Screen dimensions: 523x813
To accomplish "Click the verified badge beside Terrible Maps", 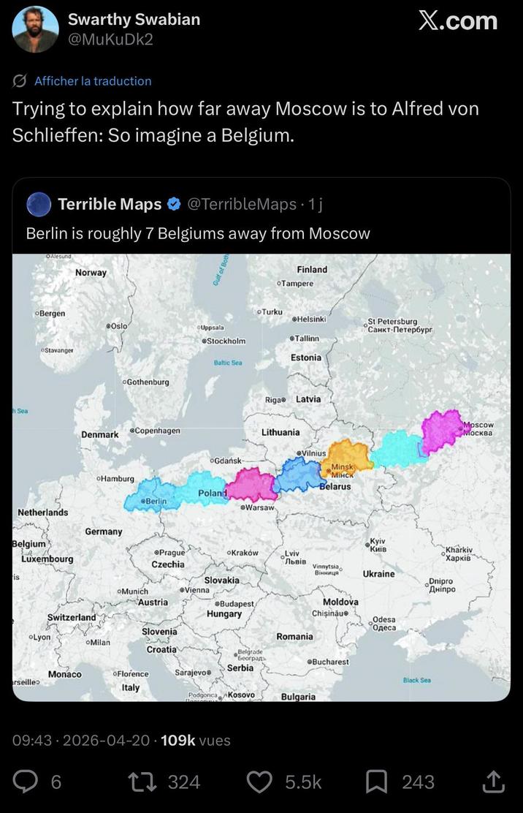I will pos(173,205).
